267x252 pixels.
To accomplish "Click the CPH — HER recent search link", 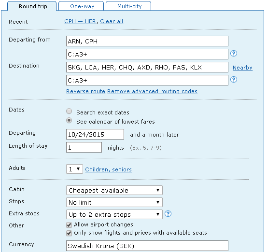I will coord(80,21).
